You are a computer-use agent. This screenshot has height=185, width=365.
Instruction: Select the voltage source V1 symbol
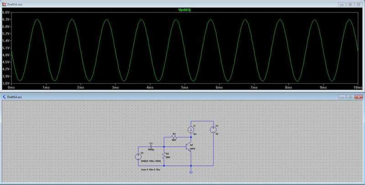coord(213,130)
